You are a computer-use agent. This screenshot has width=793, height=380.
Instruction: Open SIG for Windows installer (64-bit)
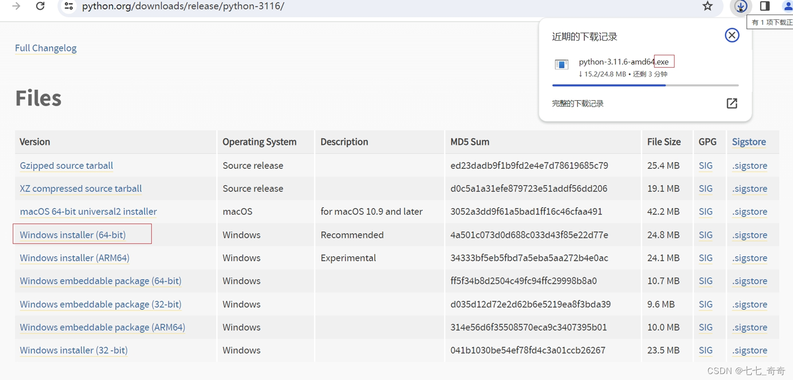pos(705,235)
